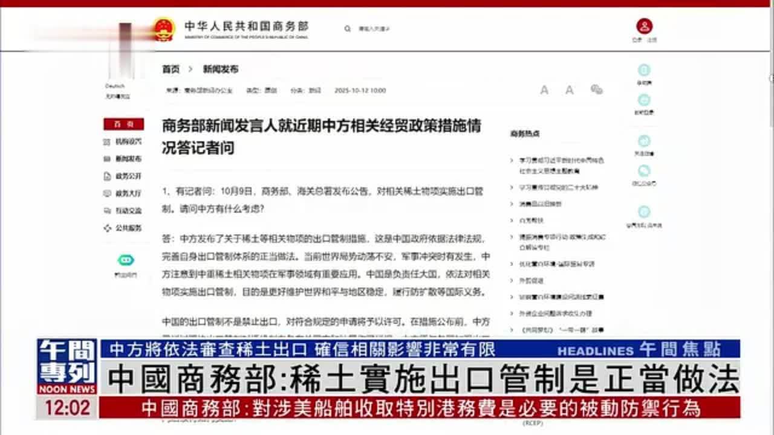The width and height of the screenshot is (774, 435).
Task: Expand the 消费促进 hot topic chevron
Action: (x=512, y=204)
